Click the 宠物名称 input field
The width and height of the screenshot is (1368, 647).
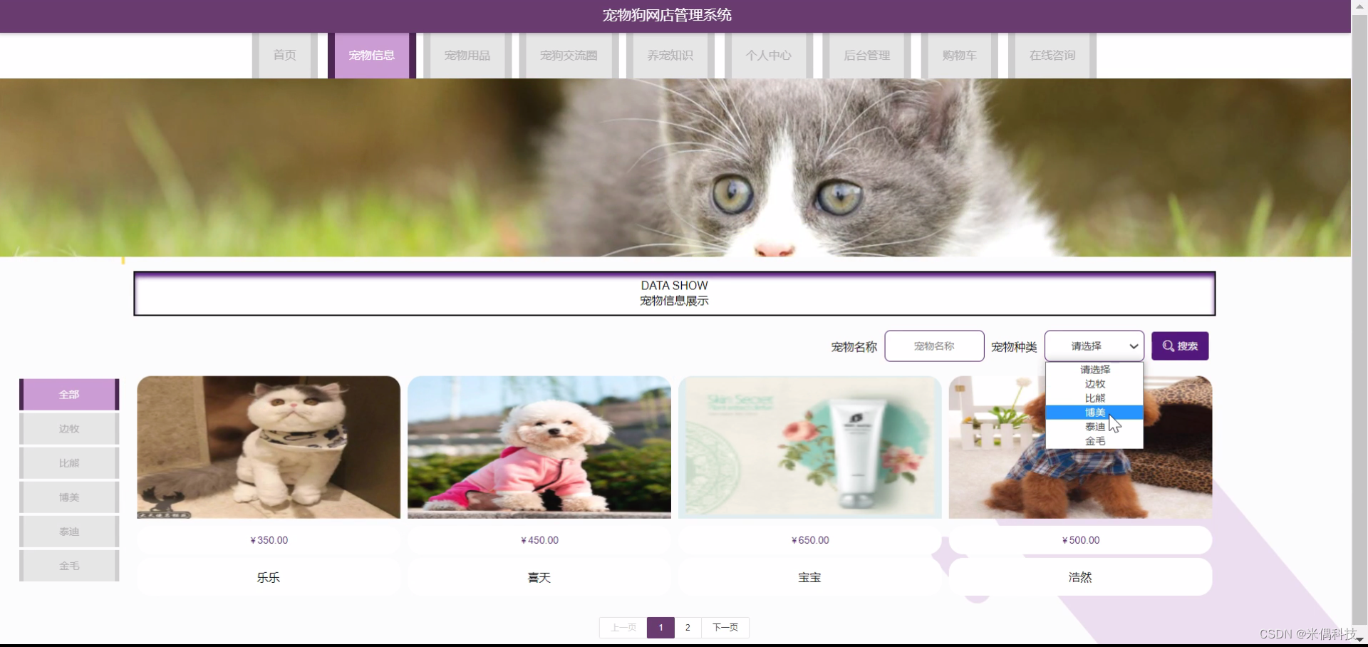933,346
